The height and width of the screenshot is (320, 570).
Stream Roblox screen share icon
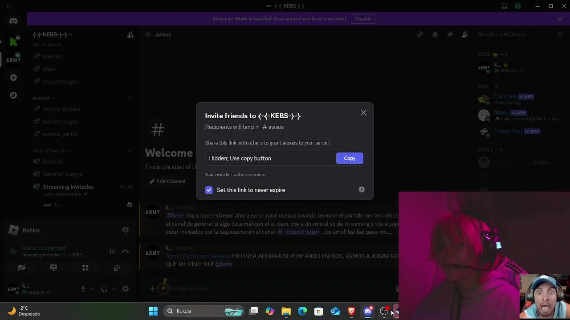[x=126, y=230]
